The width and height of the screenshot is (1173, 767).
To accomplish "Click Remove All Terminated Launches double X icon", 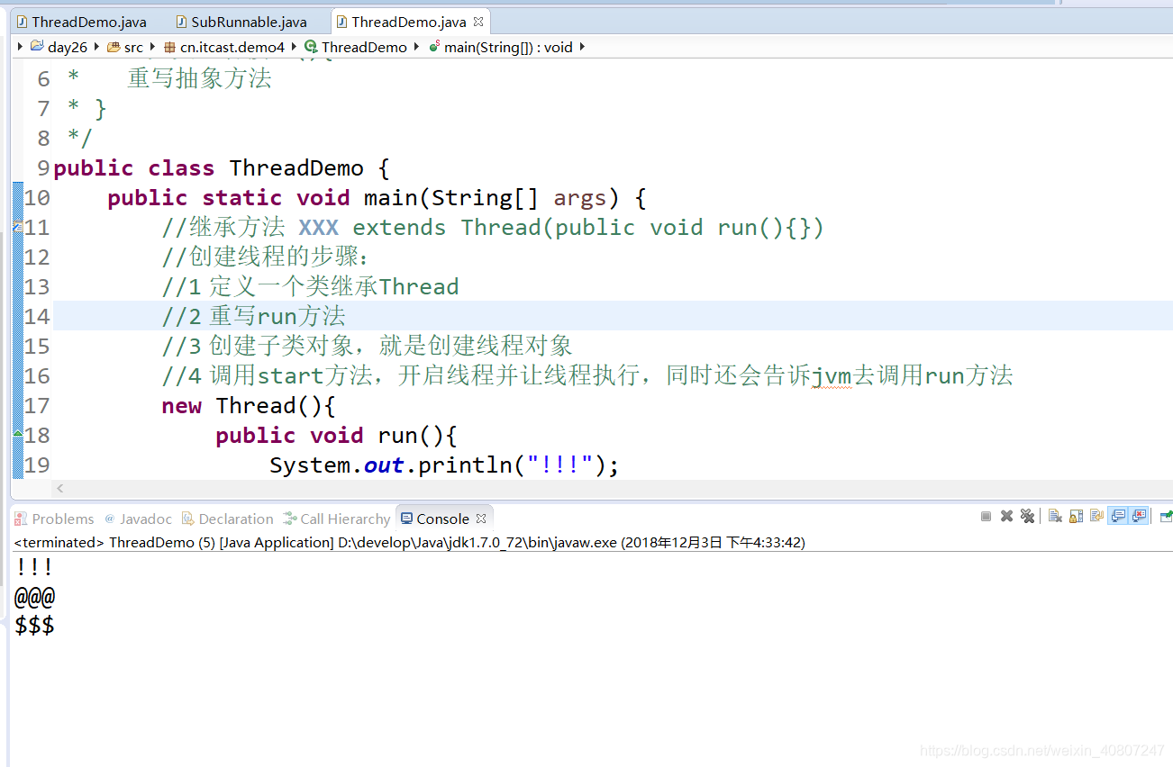I will [x=1027, y=516].
